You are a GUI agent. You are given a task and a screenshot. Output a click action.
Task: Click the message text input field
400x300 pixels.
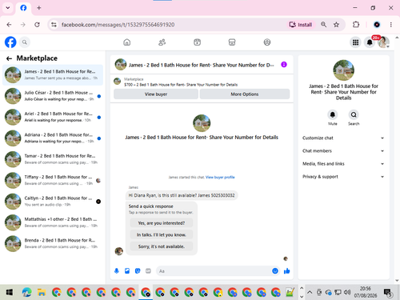point(214,271)
